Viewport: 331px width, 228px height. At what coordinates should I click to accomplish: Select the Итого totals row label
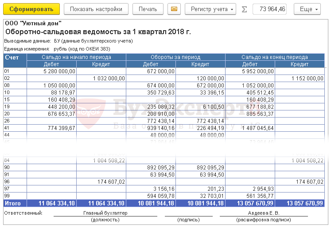tap(15, 203)
